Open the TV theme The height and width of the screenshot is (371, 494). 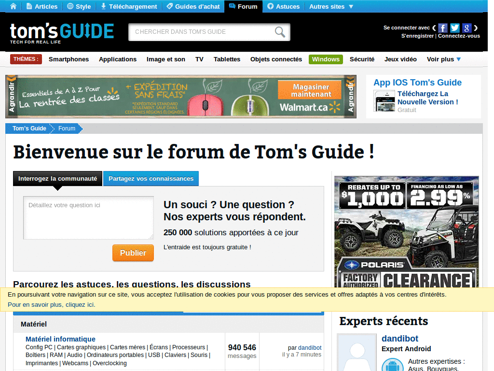coord(199,59)
